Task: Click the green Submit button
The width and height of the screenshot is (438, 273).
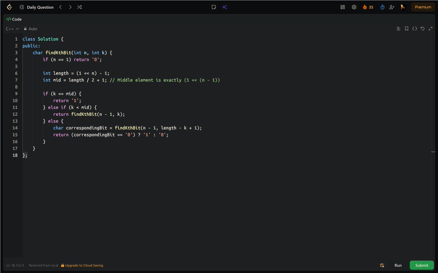Action: [x=422, y=265]
